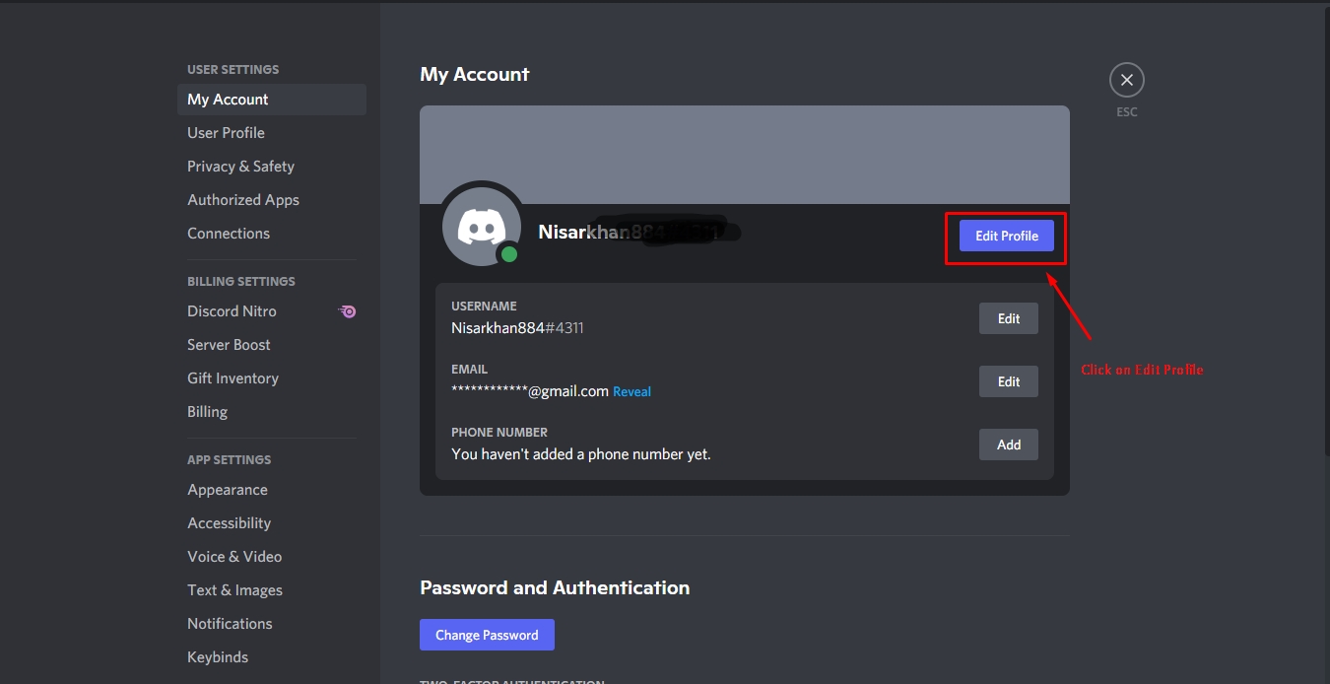Reveal the hidden email address

632,391
